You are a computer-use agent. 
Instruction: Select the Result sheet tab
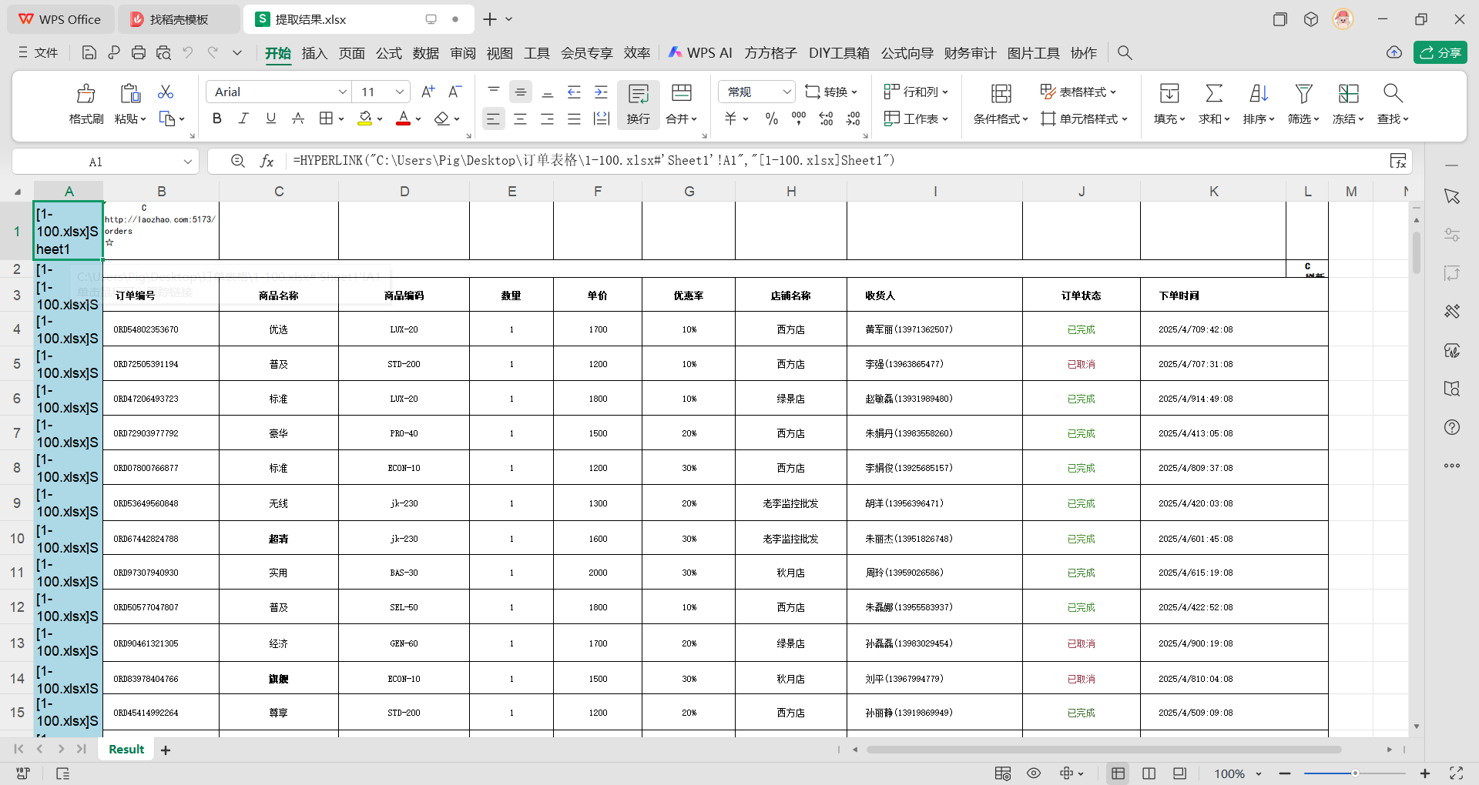click(126, 750)
